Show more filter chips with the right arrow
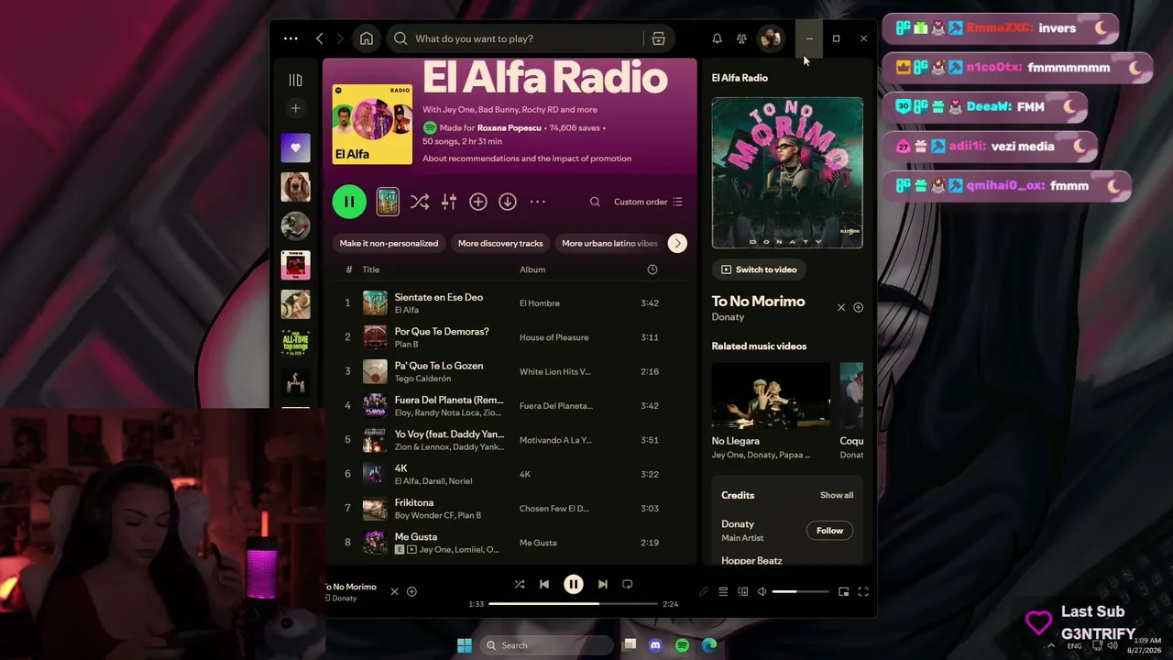This screenshot has width=1173, height=660. [x=677, y=243]
